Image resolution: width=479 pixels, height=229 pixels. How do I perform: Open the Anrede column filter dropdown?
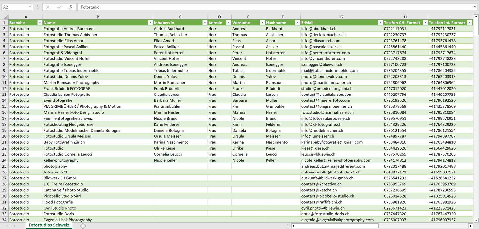(x=228, y=23)
